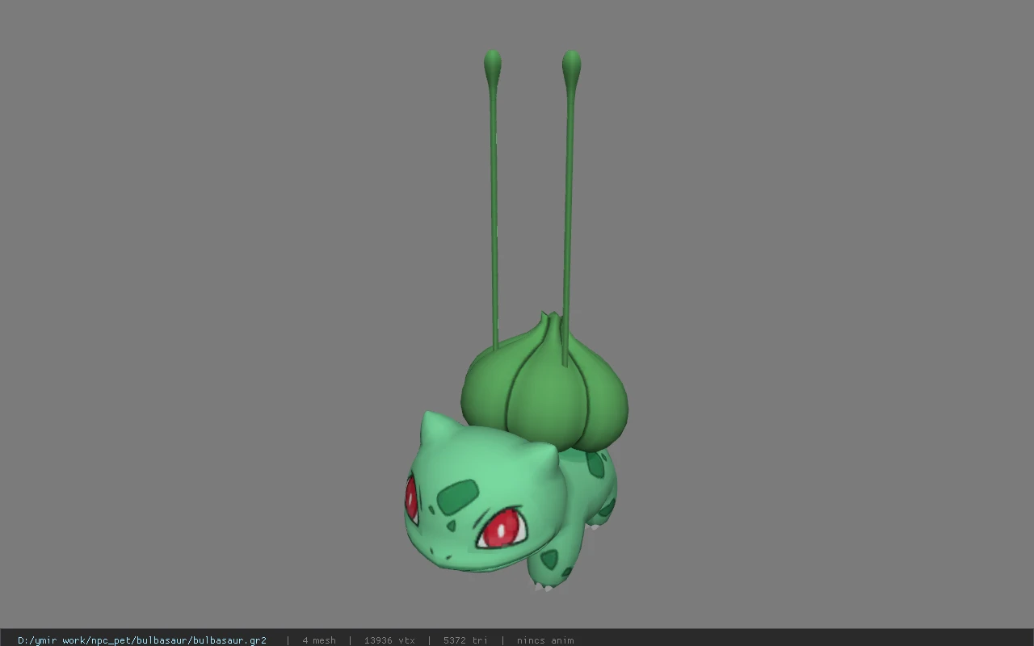Viewport: 1034px width, 646px height.
Task: Click the file path bulbasaur.gr2 in status bar
Action: 142,640
